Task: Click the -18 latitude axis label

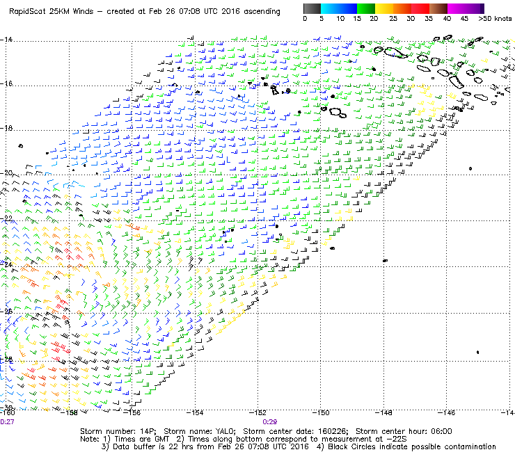Action: coord(6,128)
